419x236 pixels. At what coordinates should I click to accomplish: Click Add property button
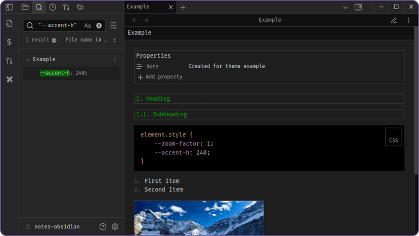point(160,77)
